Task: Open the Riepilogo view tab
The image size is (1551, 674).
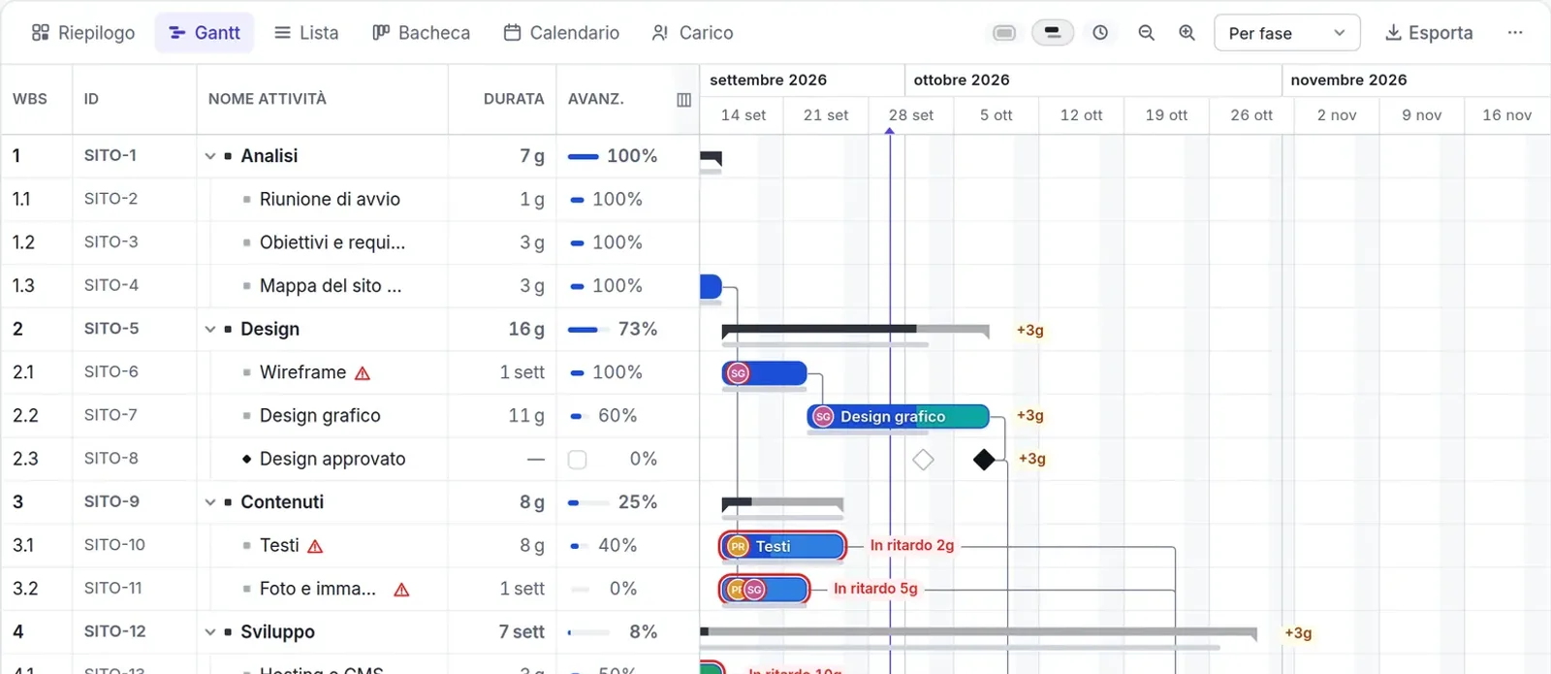Action: tap(82, 33)
